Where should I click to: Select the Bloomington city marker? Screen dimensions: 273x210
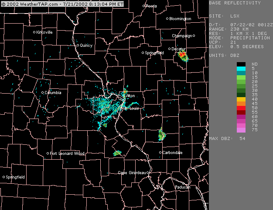[x=167, y=18]
